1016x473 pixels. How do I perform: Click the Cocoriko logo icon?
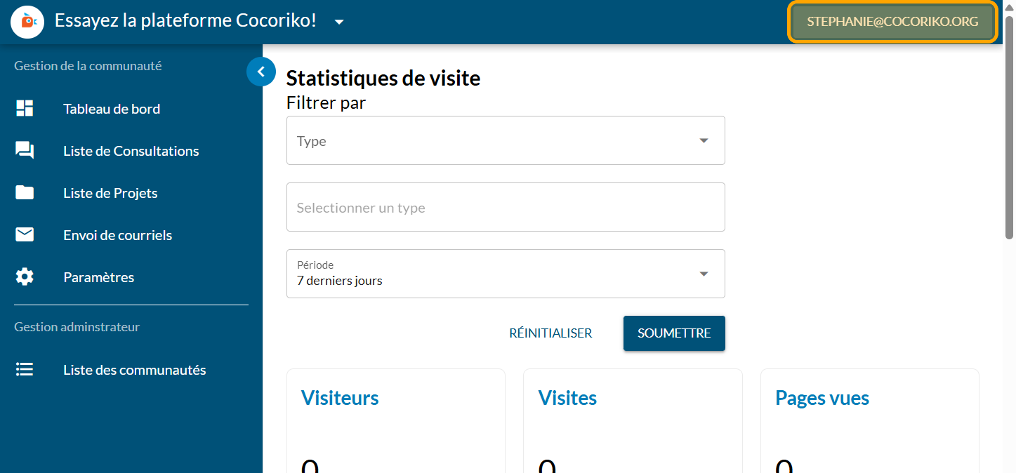[28, 22]
